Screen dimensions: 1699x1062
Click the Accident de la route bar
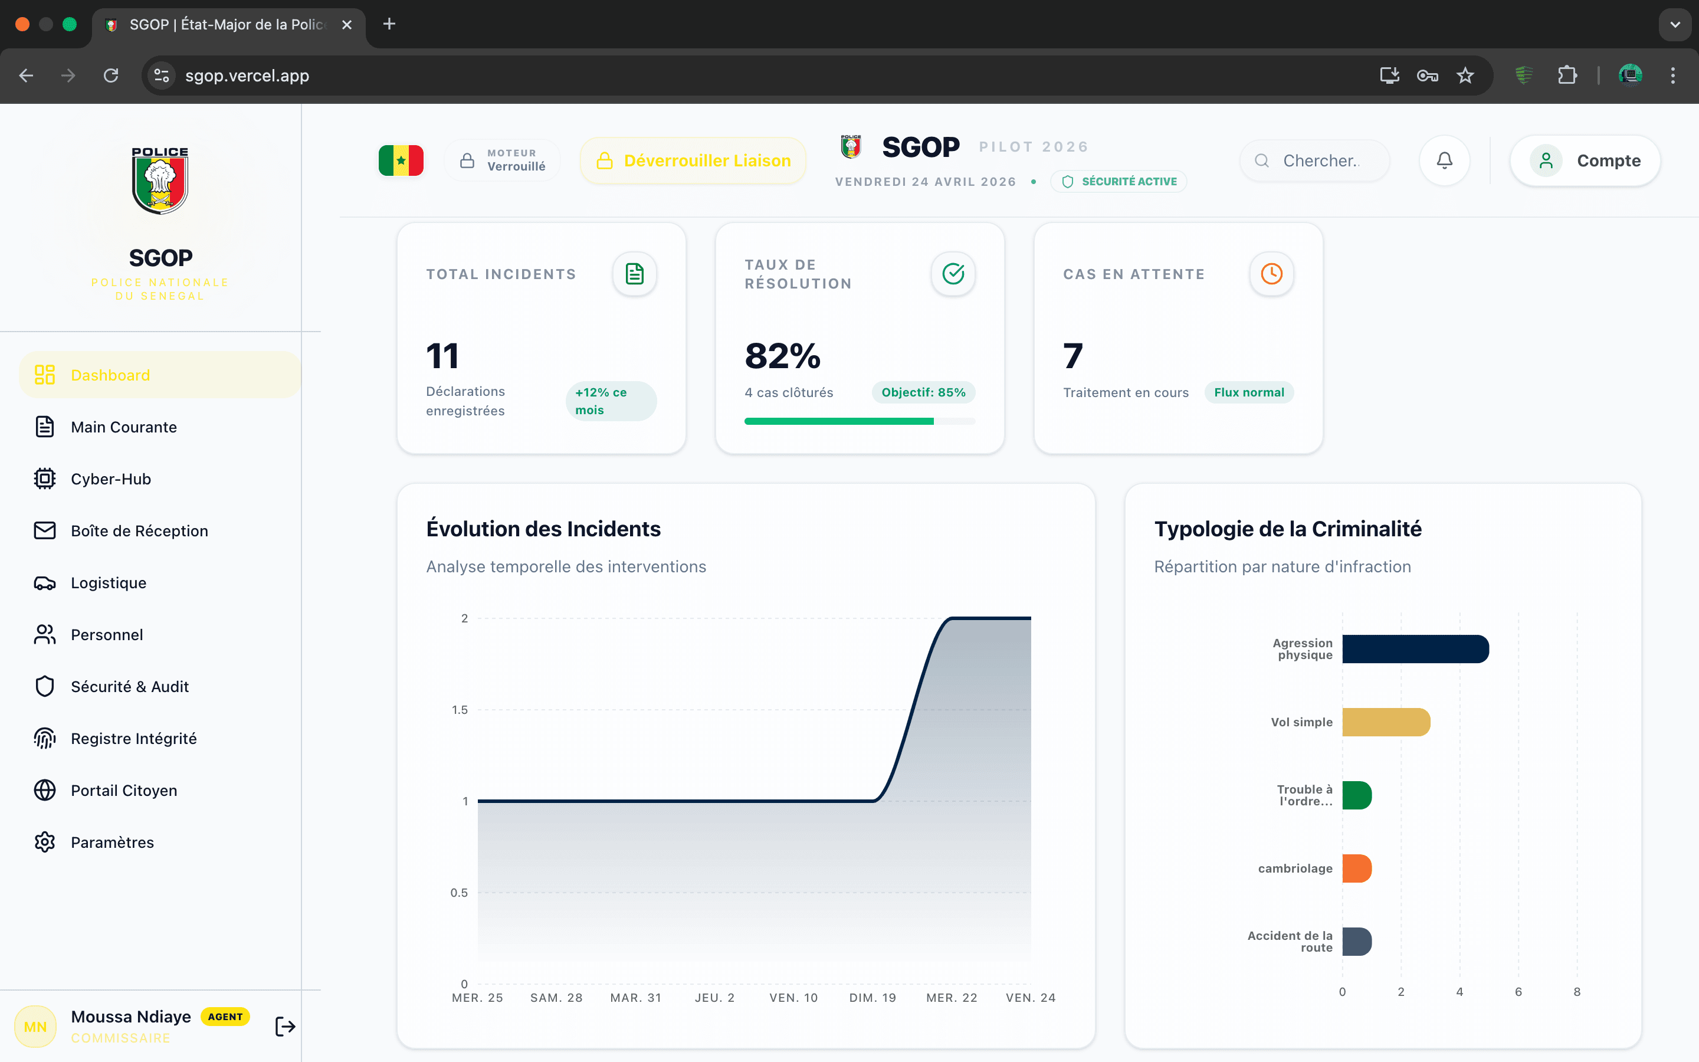[x=1356, y=941]
